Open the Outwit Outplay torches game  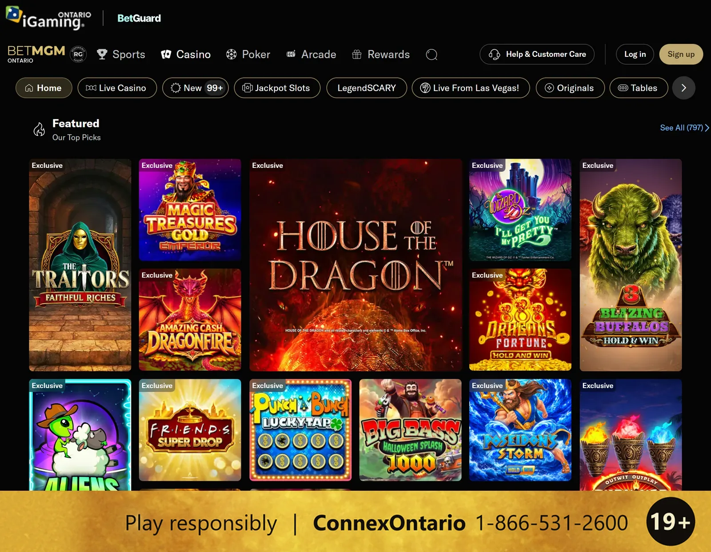(631, 435)
